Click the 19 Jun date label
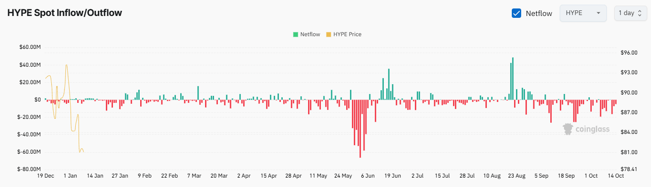 [393, 176]
